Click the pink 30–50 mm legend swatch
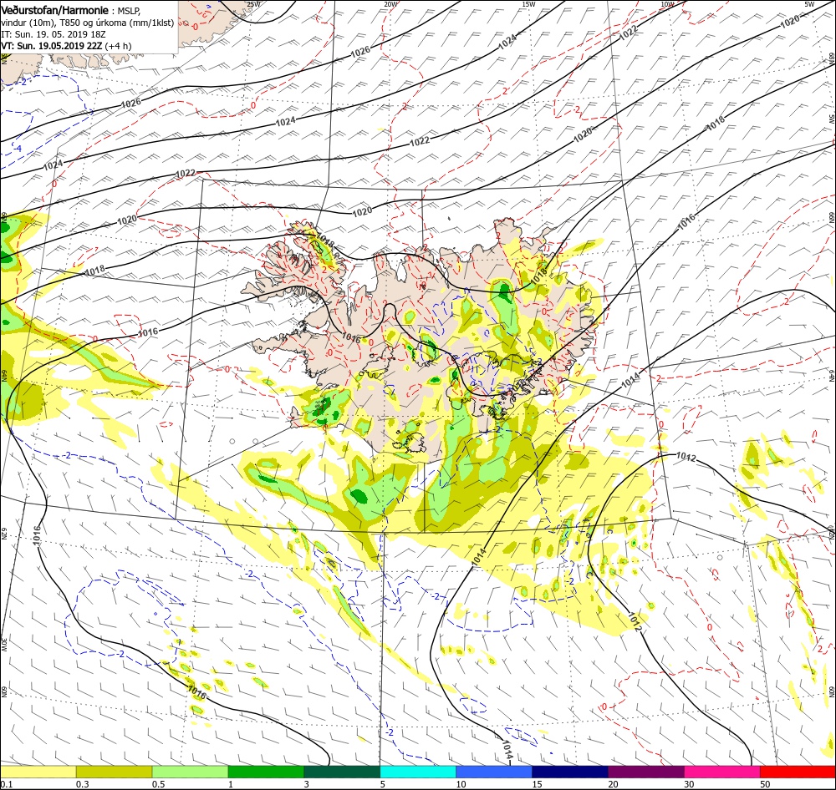This screenshot has width=836, height=790. pyautogui.click(x=722, y=772)
